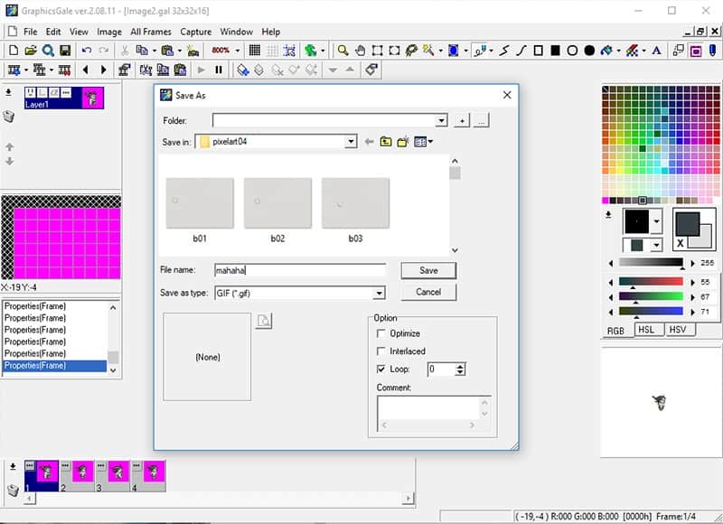Select the filled Ellipse tool
Viewport: 723px width, 524px height.
(589, 51)
